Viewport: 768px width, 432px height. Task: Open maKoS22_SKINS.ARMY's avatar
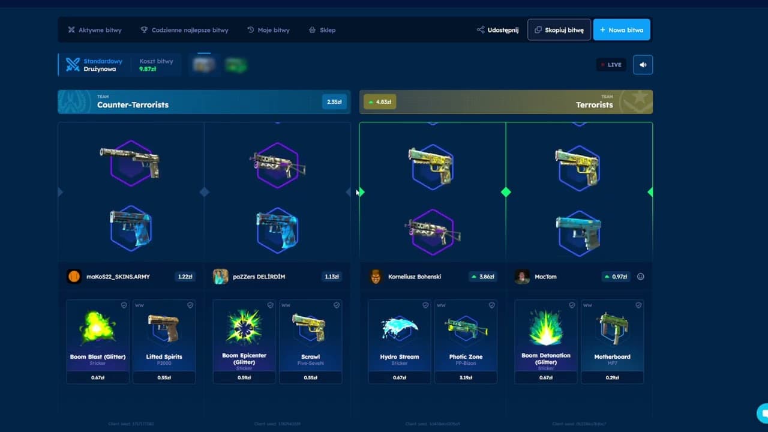74,277
